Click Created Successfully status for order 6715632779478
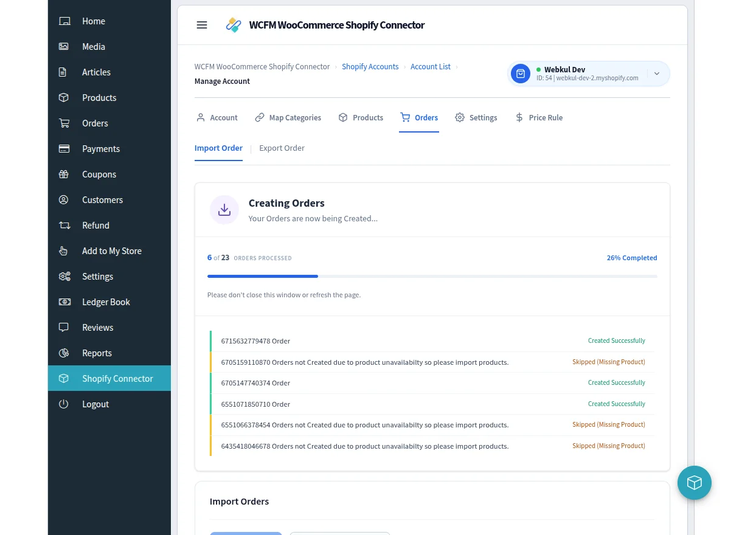Image resolution: width=742 pixels, height=535 pixels. (617, 341)
